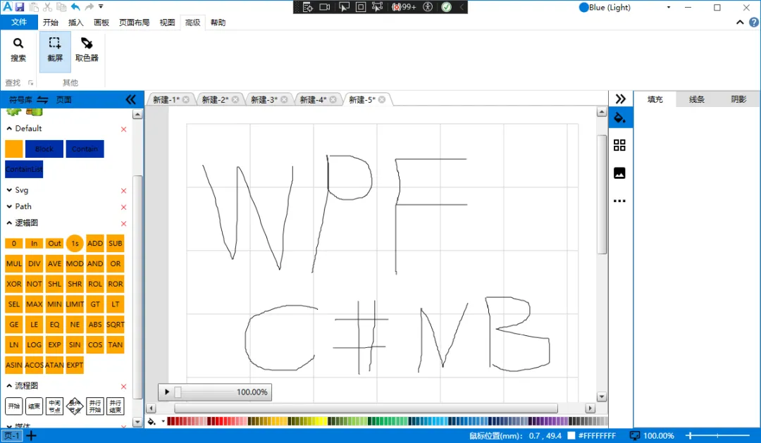Image resolution: width=761 pixels, height=443 pixels.
Task: Collapse the 逻辑图 section
Action: pyautogui.click(x=10, y=223)
